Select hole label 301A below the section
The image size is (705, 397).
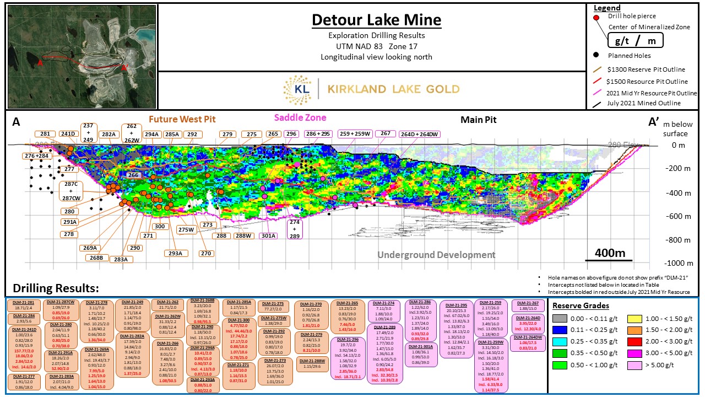[269, 235]
